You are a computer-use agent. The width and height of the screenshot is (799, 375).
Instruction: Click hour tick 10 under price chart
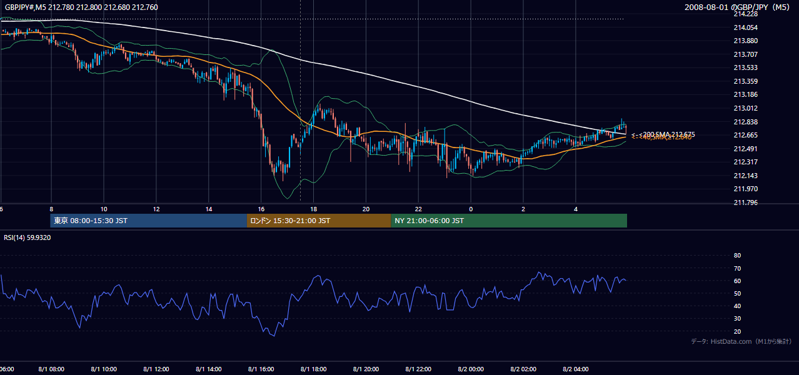[104, 209]
